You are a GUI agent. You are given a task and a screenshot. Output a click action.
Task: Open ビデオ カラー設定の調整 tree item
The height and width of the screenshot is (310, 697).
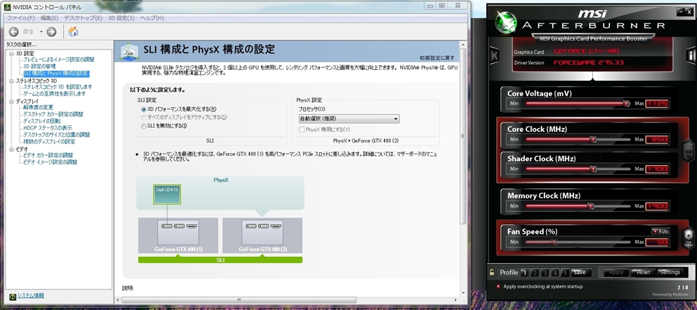coord(48,156)
